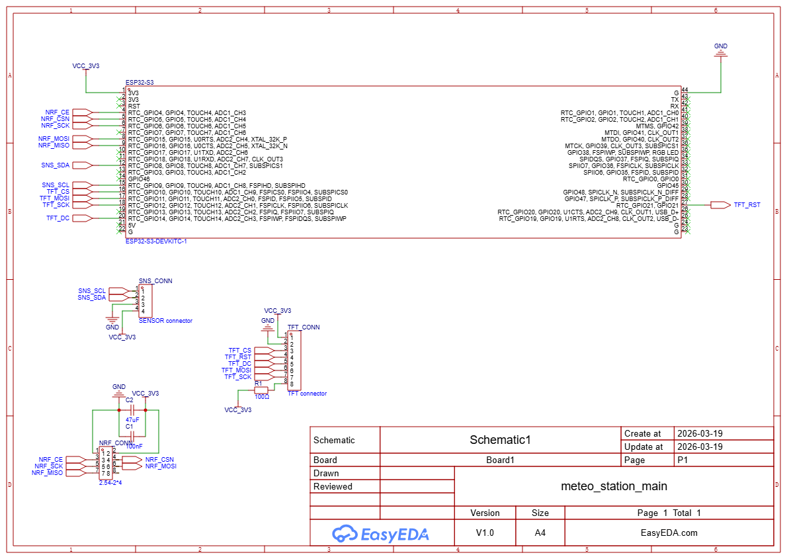Select the NRF_CONN 2x4 header symbol
This screenshot has width=787, height=559.
tap(106, 463)
